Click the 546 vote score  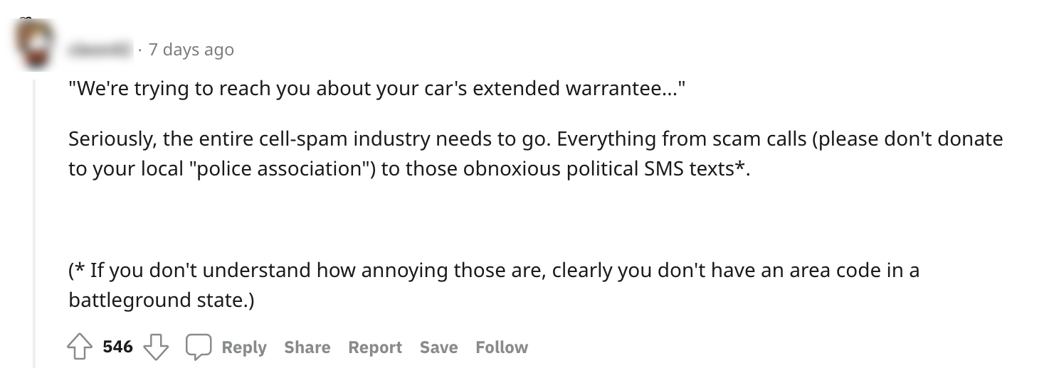click(x=117, y=347)
